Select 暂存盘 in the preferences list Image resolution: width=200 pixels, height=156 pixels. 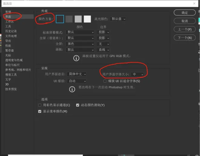10,50
